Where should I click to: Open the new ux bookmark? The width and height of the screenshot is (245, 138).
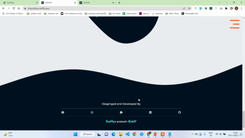point(144,14)
